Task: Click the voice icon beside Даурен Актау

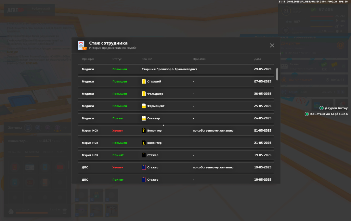Action: tap(321, 108)
